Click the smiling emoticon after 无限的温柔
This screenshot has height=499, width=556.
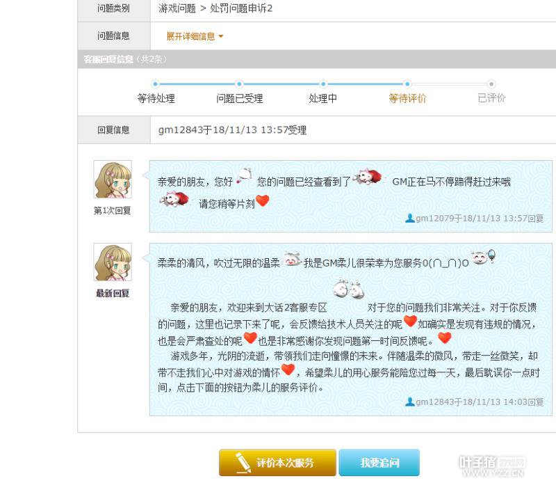292,260
